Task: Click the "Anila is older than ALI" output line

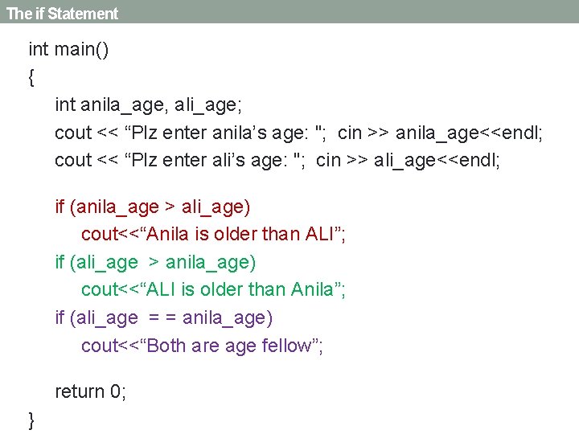Action: (213, 235)
